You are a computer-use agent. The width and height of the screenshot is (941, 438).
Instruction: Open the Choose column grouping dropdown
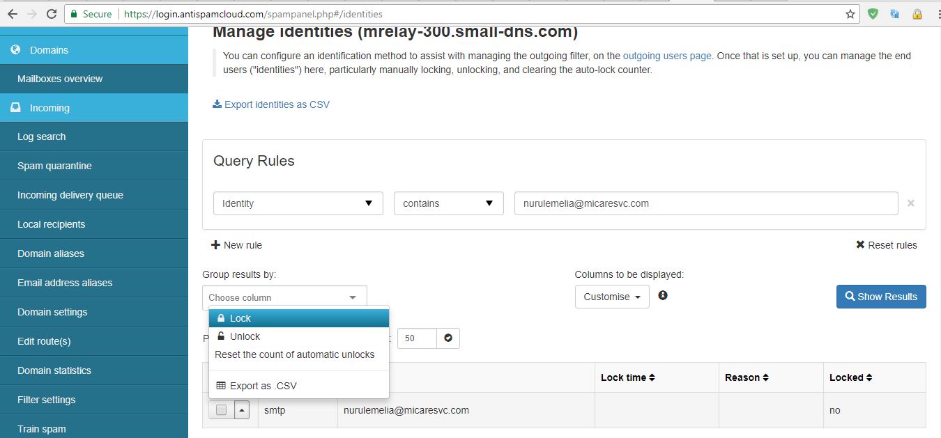[x=284, y=297]
